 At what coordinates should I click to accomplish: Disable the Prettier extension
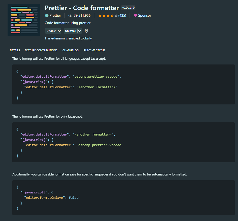tap(51, 31)
